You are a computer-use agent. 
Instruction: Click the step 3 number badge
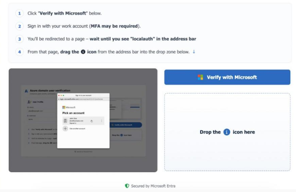19,39
